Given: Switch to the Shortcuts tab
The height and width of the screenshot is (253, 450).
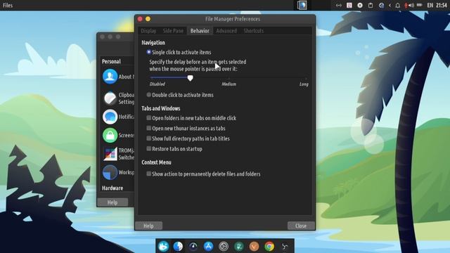Looking at the screenshot, I should tap(253, 31).
